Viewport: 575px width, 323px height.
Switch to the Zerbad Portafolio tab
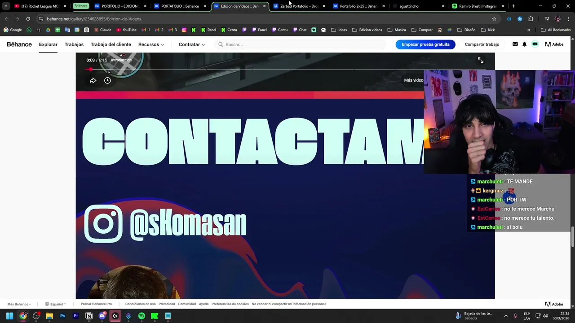click(x=299, y=6)
